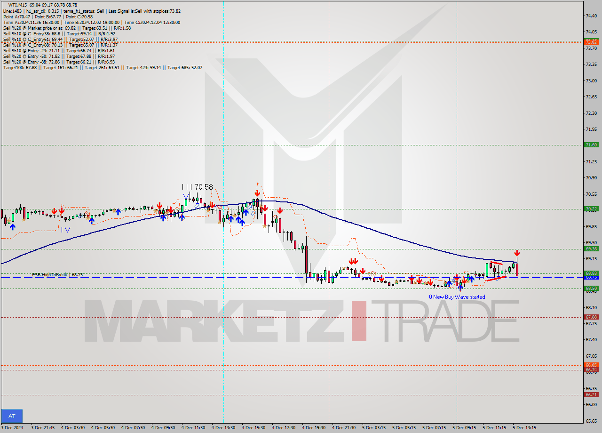Select the 70.90 price axis value
This screenshot has width=602, height=433.
592,177
